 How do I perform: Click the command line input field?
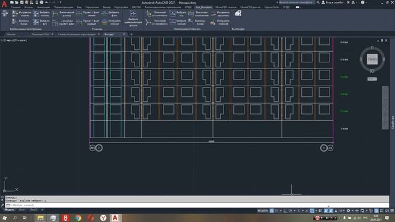tap(196, 205)
